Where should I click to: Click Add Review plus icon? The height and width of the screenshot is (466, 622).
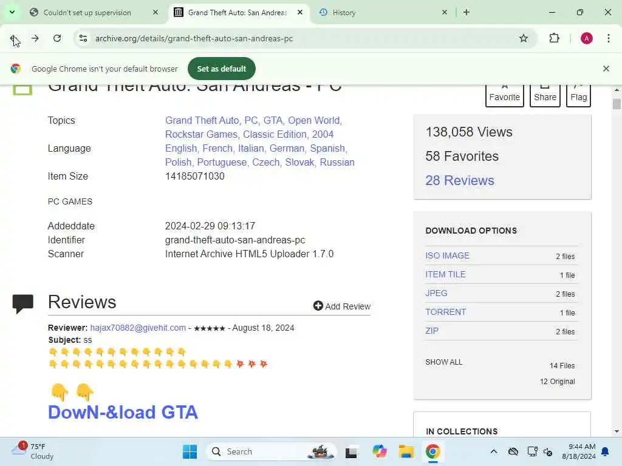pyautogui.click(x=318, y=306)
